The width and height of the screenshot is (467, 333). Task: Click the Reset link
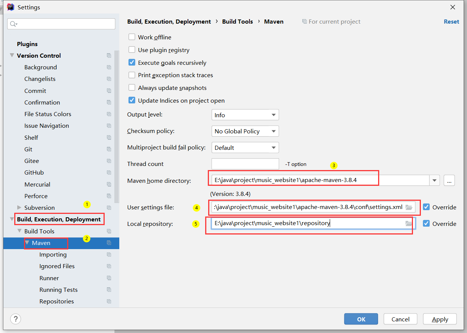click(452, 22)
